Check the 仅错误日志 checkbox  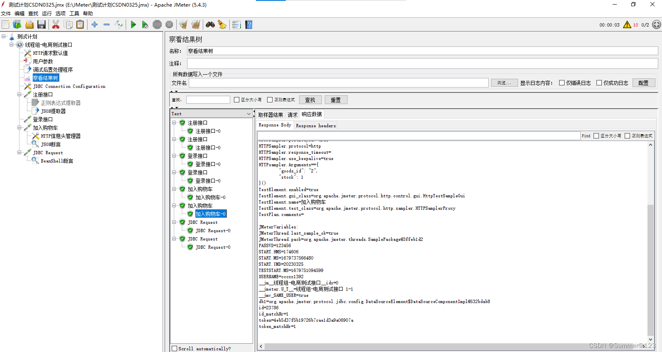tap(562, 83)
